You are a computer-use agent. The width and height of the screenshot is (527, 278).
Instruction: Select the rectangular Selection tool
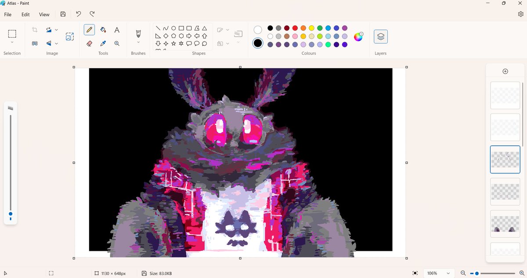(x=12, y=34)
